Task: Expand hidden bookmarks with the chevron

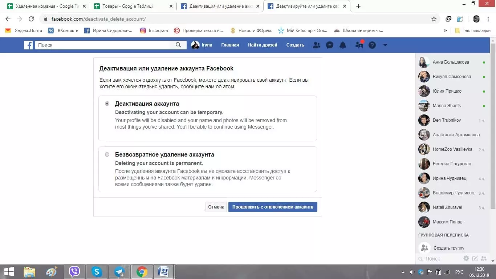Action: [446, 31]
